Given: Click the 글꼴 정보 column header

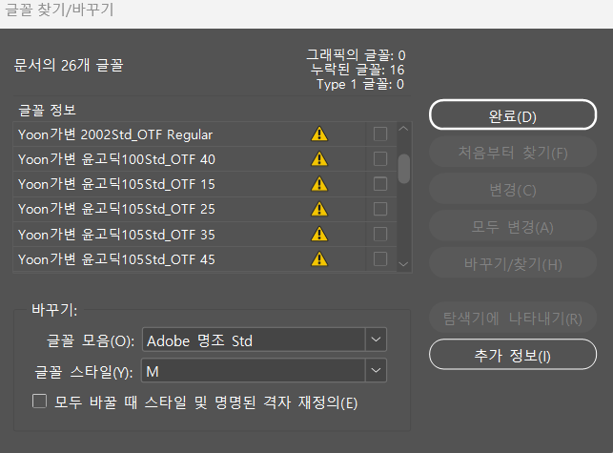Looking at the screenshot, I should pos(47,110).
